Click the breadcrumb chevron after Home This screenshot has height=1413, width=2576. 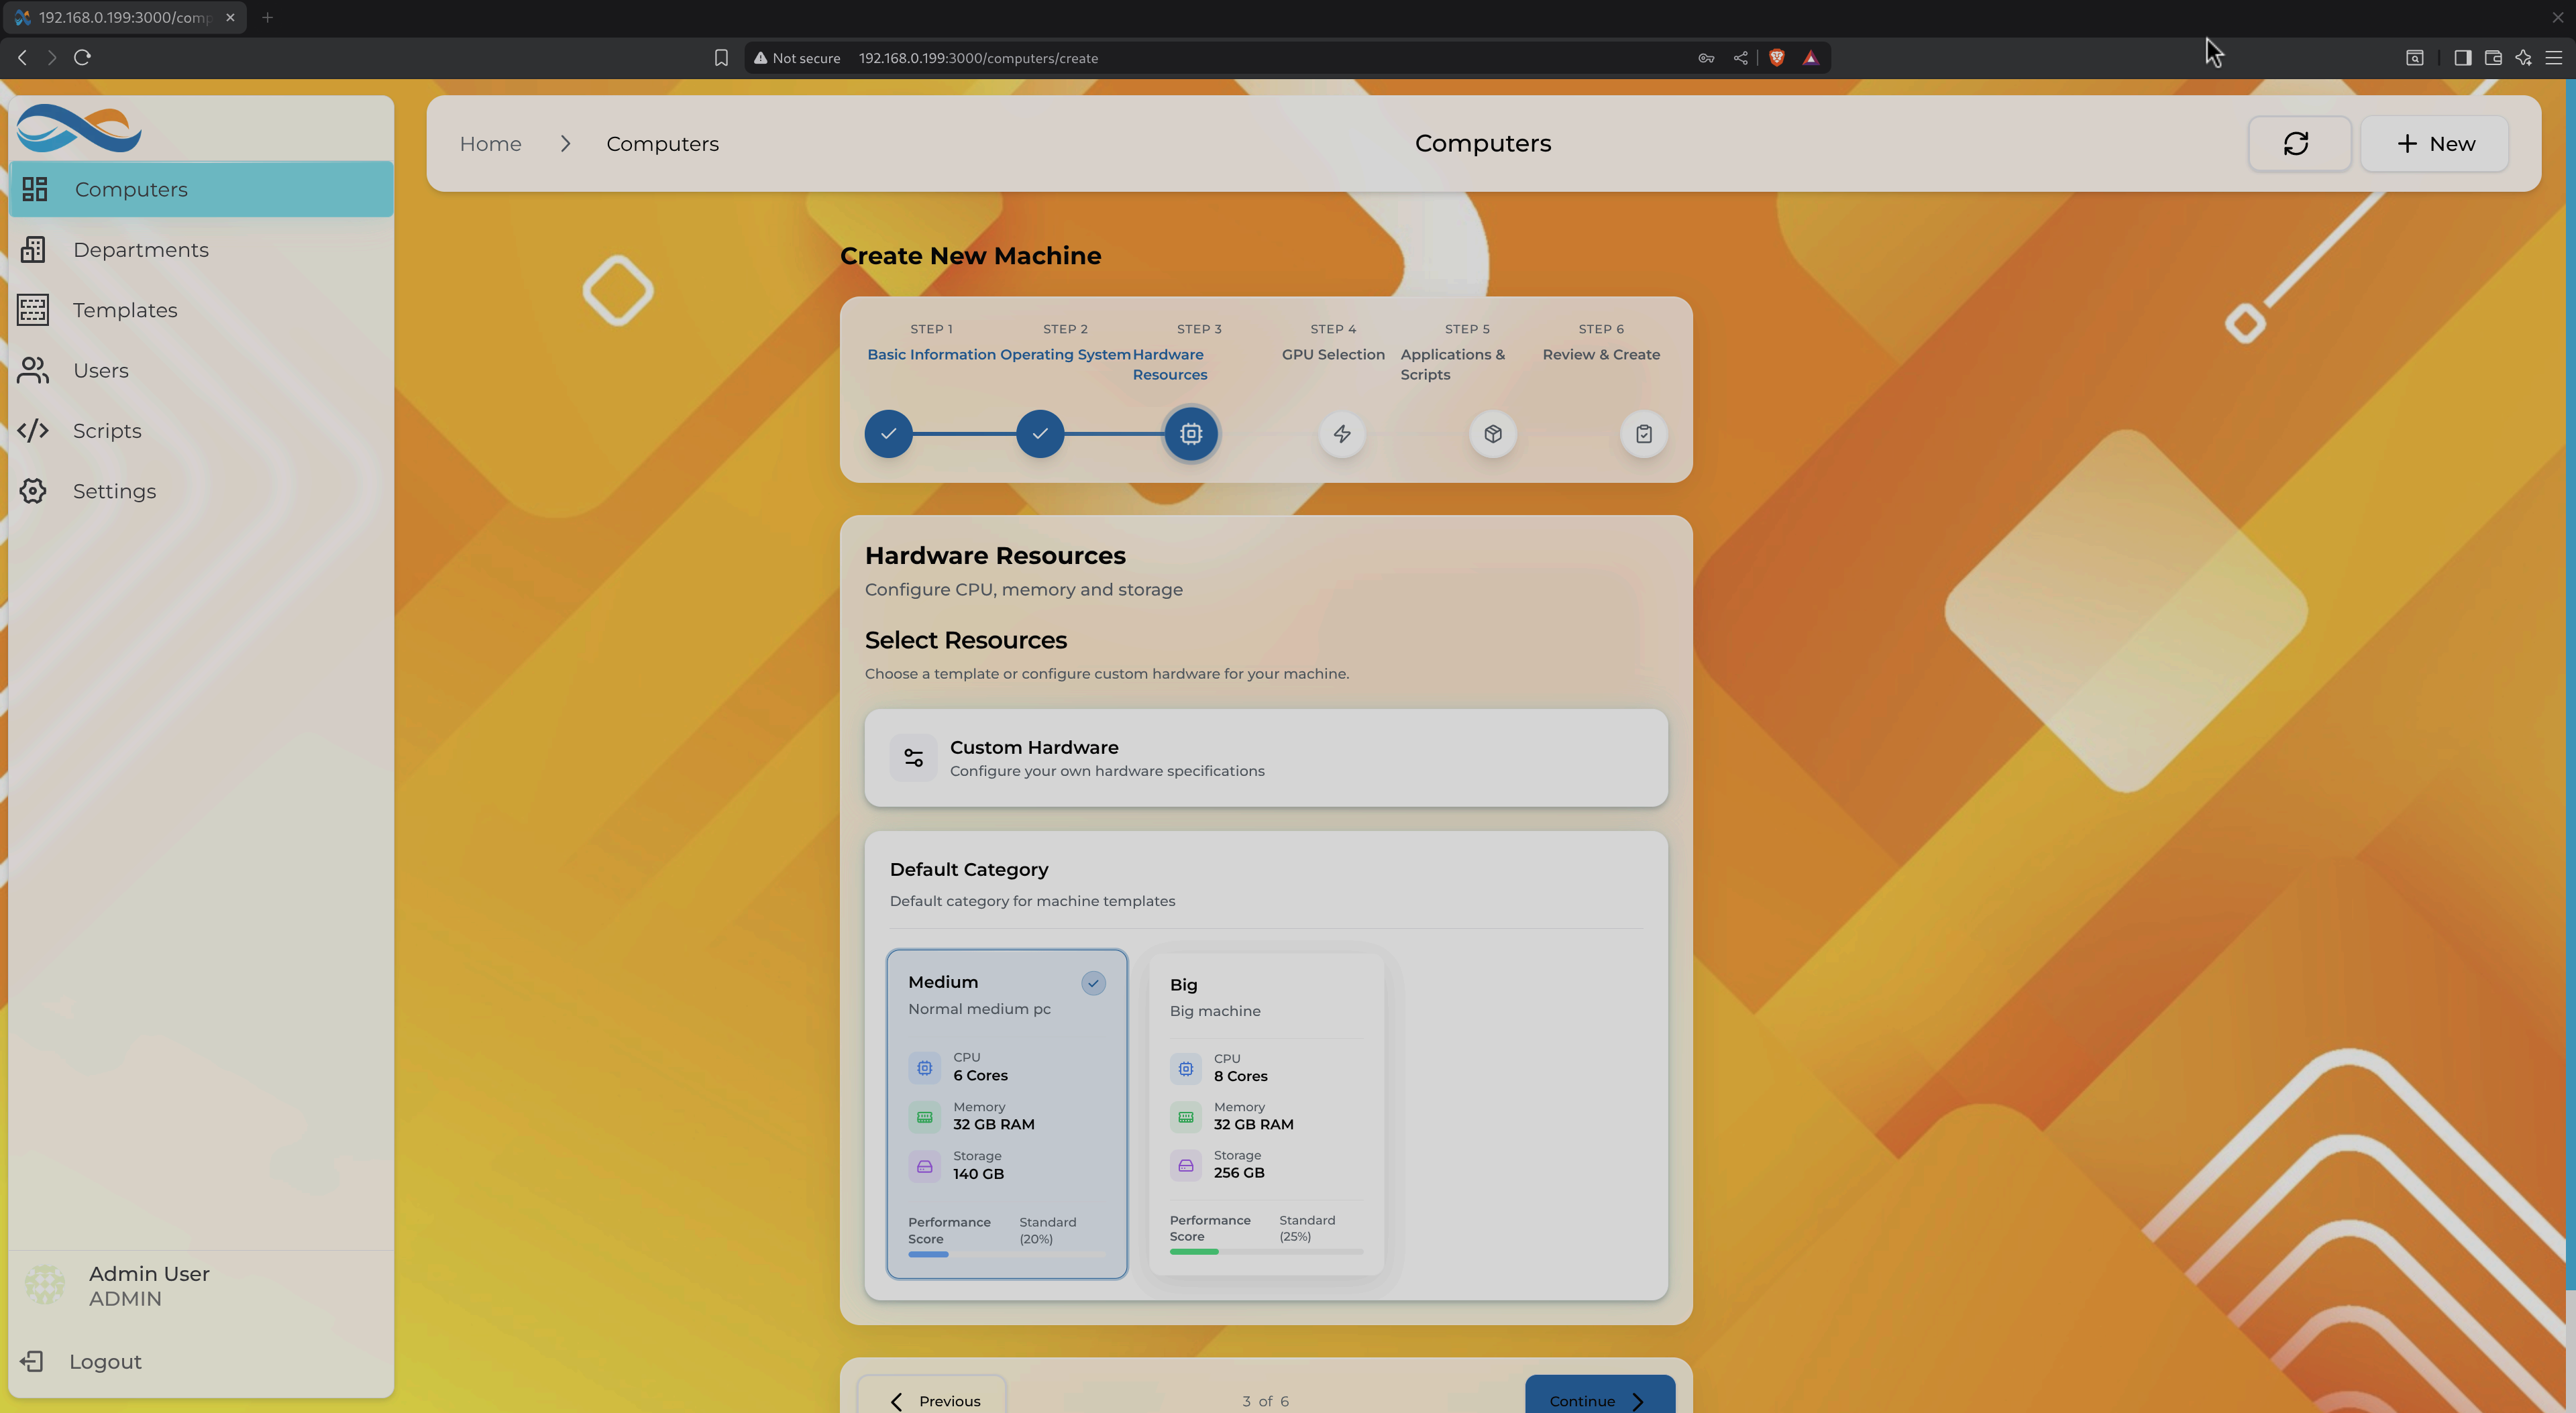point(565,144)
